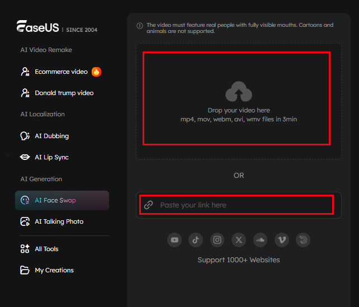Click the Vimeo icon
Image resolution: width=359 pixels, height=307 pixels.
pos(282,240)
